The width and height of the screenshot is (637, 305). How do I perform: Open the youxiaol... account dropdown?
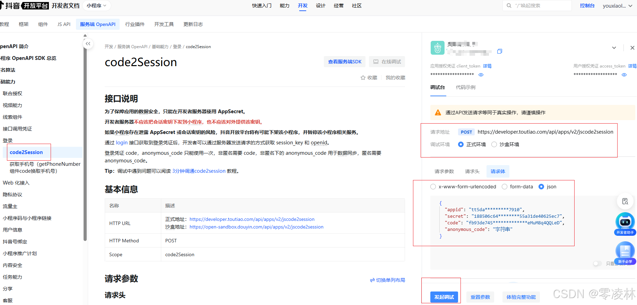point(617,6)
